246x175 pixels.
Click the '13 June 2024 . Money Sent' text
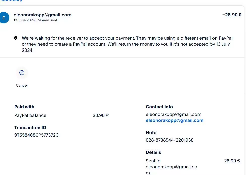[x=35, y=20]
